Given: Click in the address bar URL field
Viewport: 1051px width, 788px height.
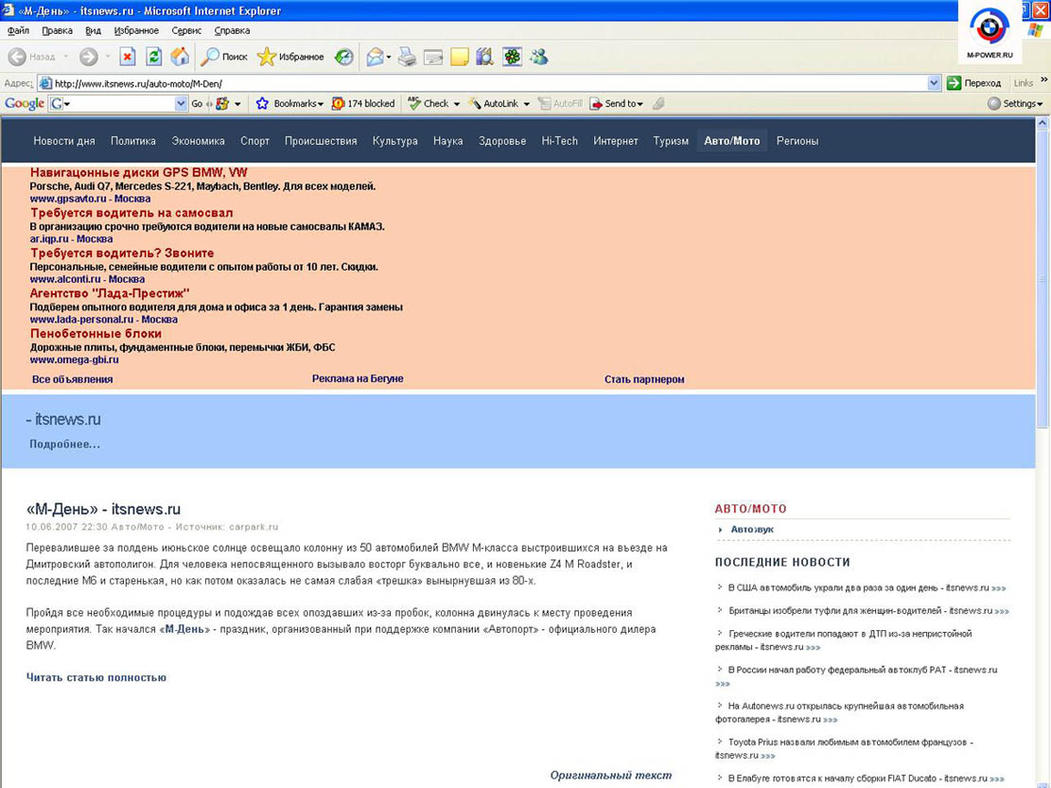Looking at the screenshot, I should (482, 83).
